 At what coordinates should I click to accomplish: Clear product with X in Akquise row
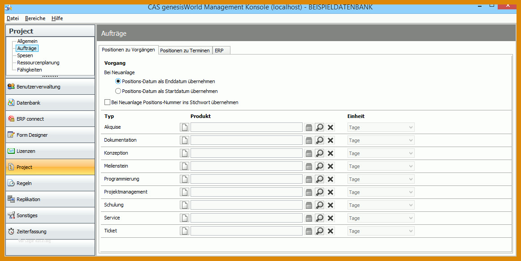(x=330, y=127)
